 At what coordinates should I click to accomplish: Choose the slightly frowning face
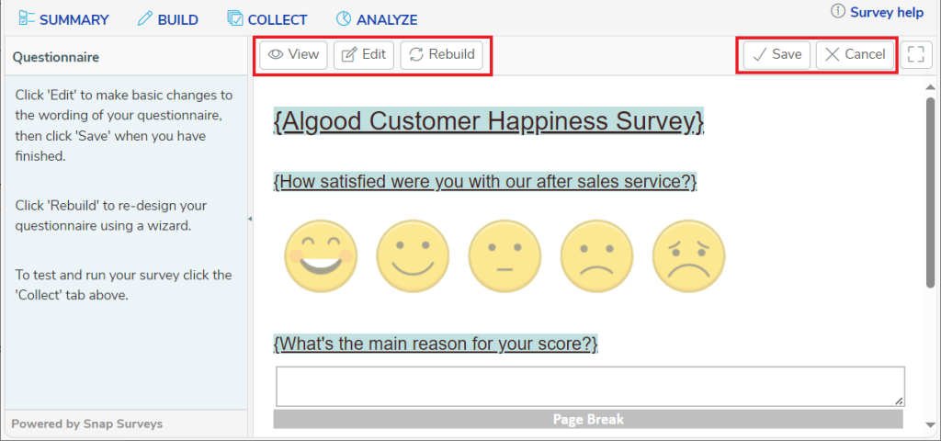pyautogui.click(x=596, y=256)
